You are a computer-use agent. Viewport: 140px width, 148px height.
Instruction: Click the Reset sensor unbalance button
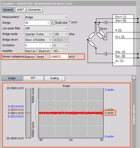41,57
